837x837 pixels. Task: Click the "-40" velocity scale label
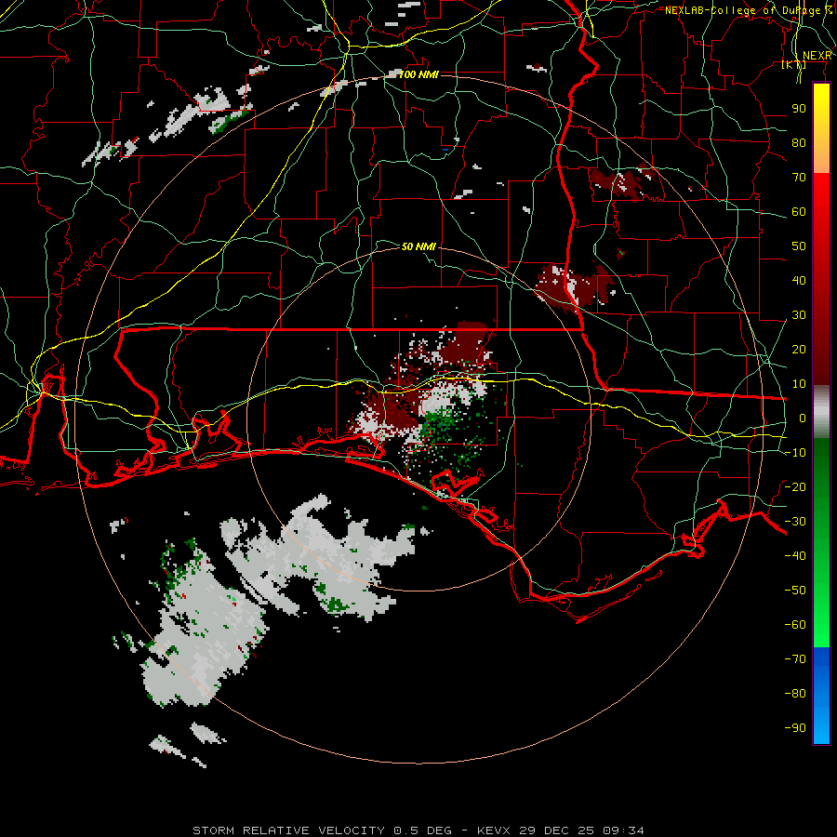coord(795,556)
